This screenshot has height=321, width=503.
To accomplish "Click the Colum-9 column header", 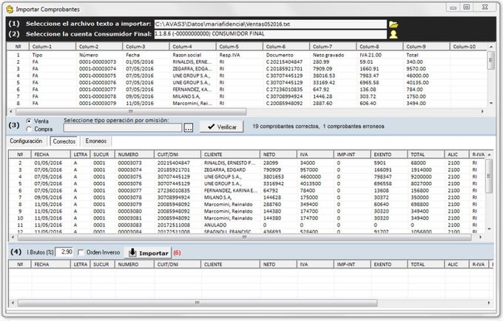I will click(x=426, y=47).
